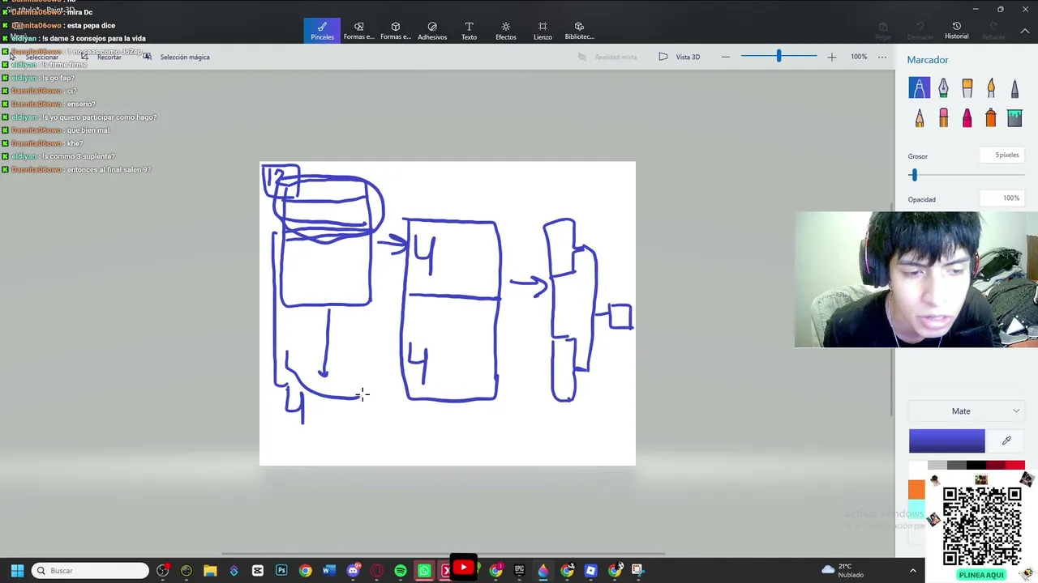The image size is (1038, 583).
Task: Open the zoom bar more options menu
Action: (882, 57)
